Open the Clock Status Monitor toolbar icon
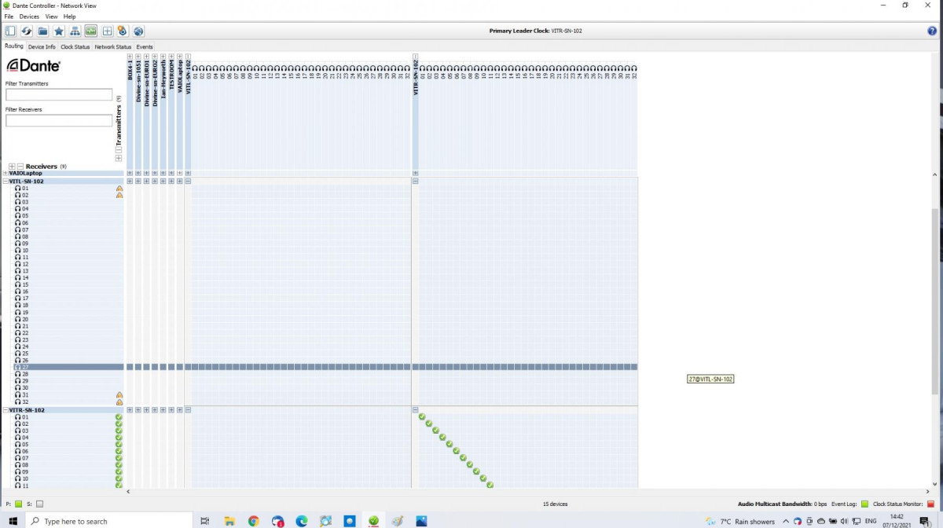 pyautogui.click(x=91, y=31)
